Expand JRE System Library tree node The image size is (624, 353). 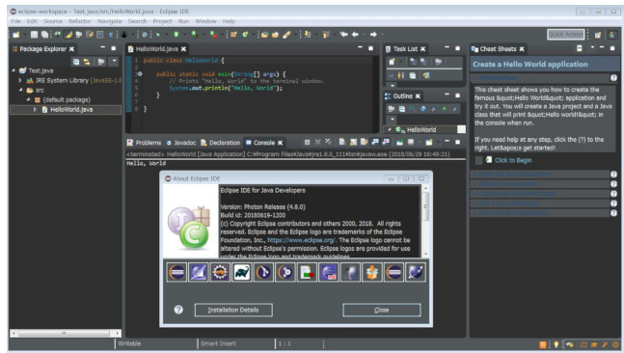[20, 80]
